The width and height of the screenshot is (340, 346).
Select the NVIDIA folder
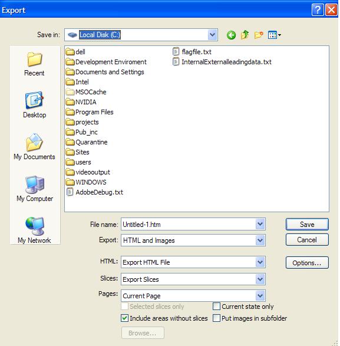pos(81,102)
